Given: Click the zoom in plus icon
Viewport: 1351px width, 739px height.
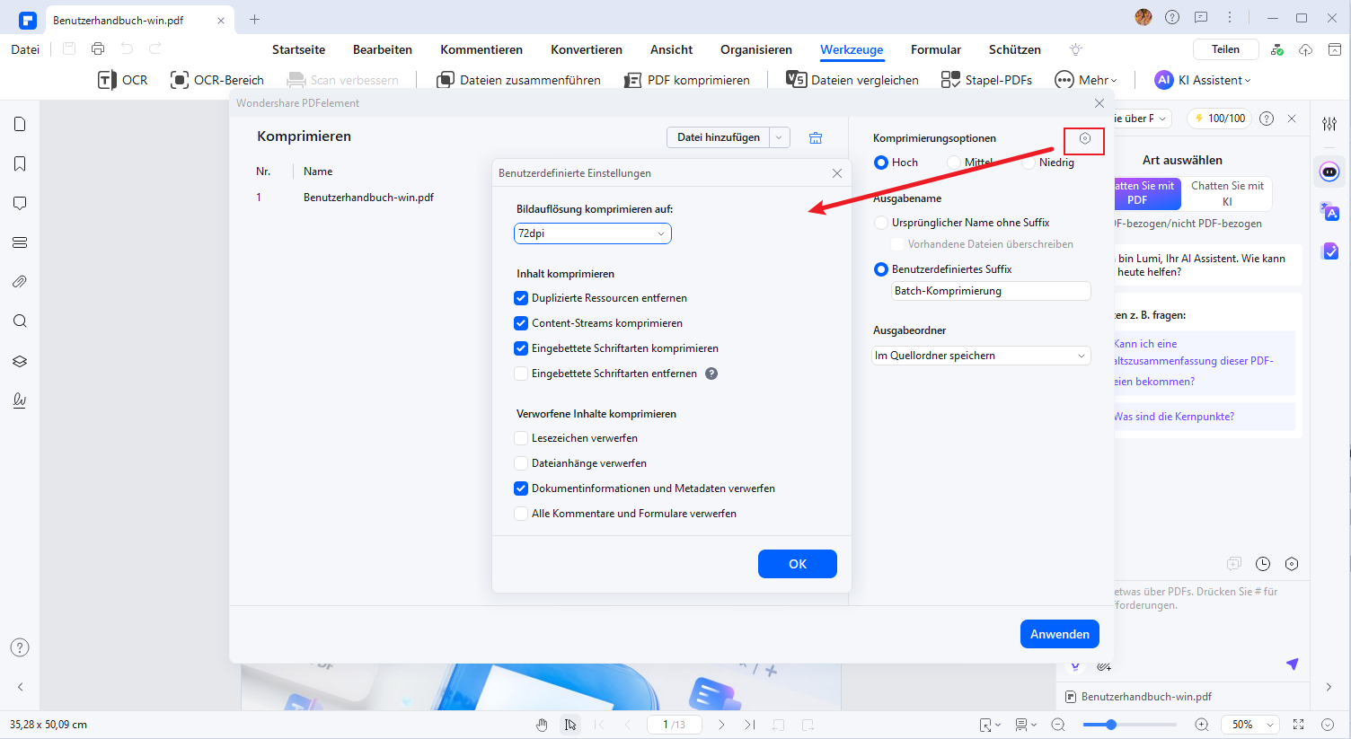Looking at the screenshot, I should click(1202, 725).
